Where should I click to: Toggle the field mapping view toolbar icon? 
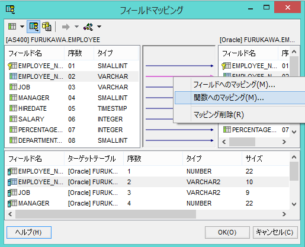coord(34,27)
